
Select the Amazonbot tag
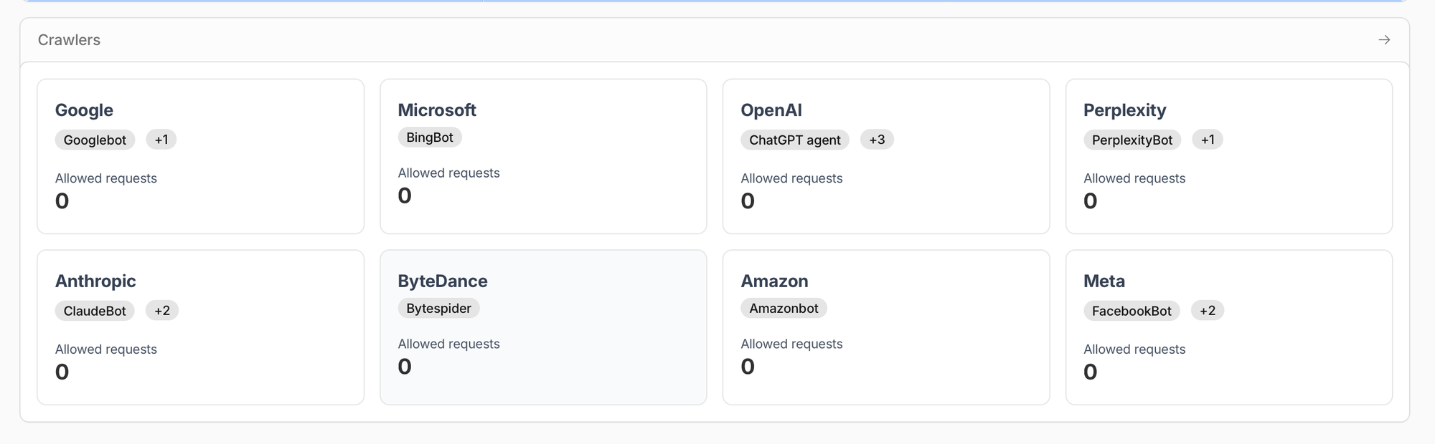tap(784, 308)
